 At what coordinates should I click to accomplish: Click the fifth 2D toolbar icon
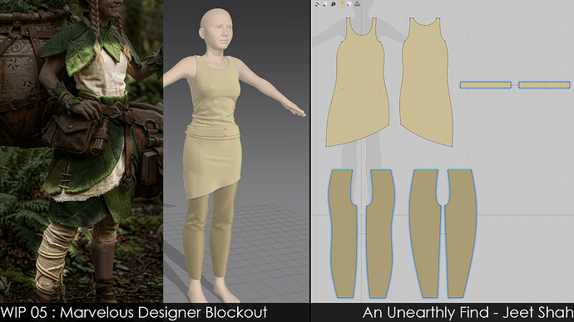(x=349, y=3)
